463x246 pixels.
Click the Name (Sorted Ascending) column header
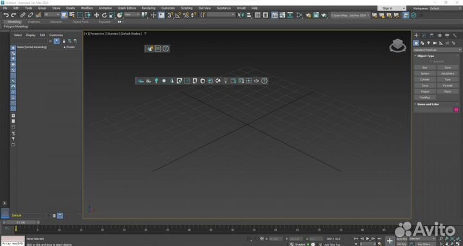[x=32, y=47]
